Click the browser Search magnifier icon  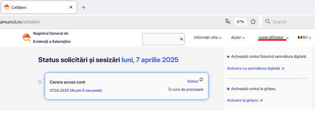click(267, 21)
